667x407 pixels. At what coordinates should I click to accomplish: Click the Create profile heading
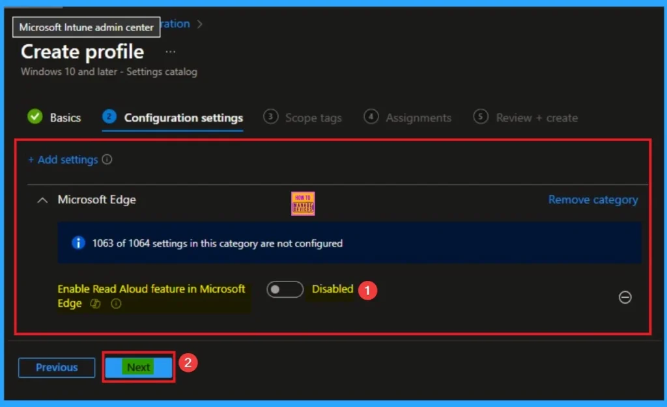point(83,52)
